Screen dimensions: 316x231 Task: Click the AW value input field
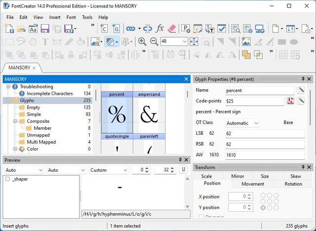point(265,155)
